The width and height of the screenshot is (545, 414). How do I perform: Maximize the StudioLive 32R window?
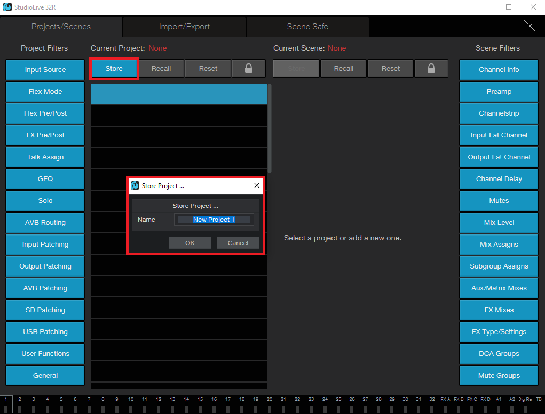point(509,7)
